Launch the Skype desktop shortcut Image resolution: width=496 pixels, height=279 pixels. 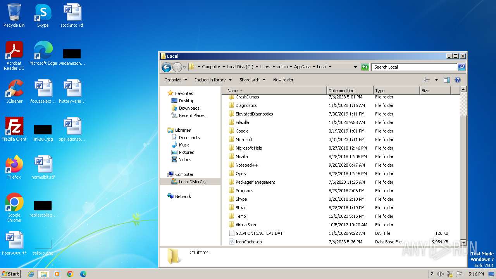[x=43, y=15]
